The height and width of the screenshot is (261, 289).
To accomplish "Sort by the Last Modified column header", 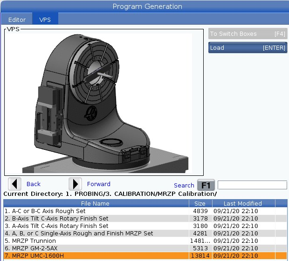I will 244,203.
